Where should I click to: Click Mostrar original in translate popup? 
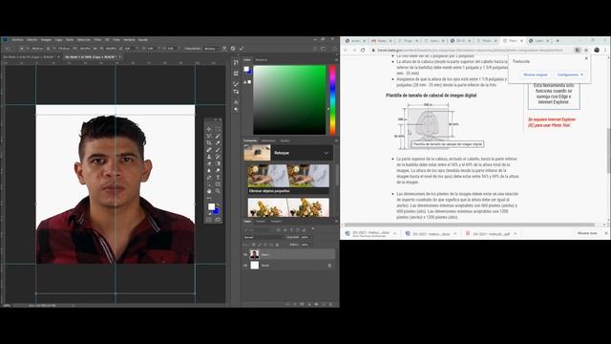point(535,75)
